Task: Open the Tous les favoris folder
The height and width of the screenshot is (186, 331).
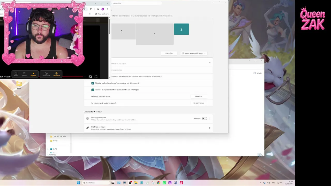Action: (102, 14)
